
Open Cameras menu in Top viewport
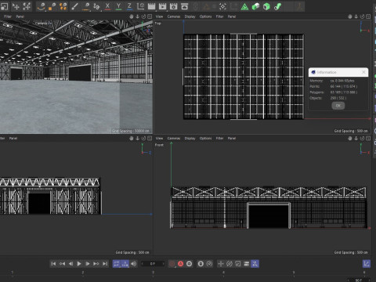tap(174, 16)
